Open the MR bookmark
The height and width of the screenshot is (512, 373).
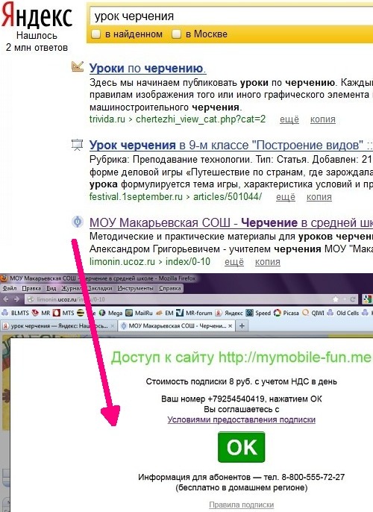pos(41,313)
